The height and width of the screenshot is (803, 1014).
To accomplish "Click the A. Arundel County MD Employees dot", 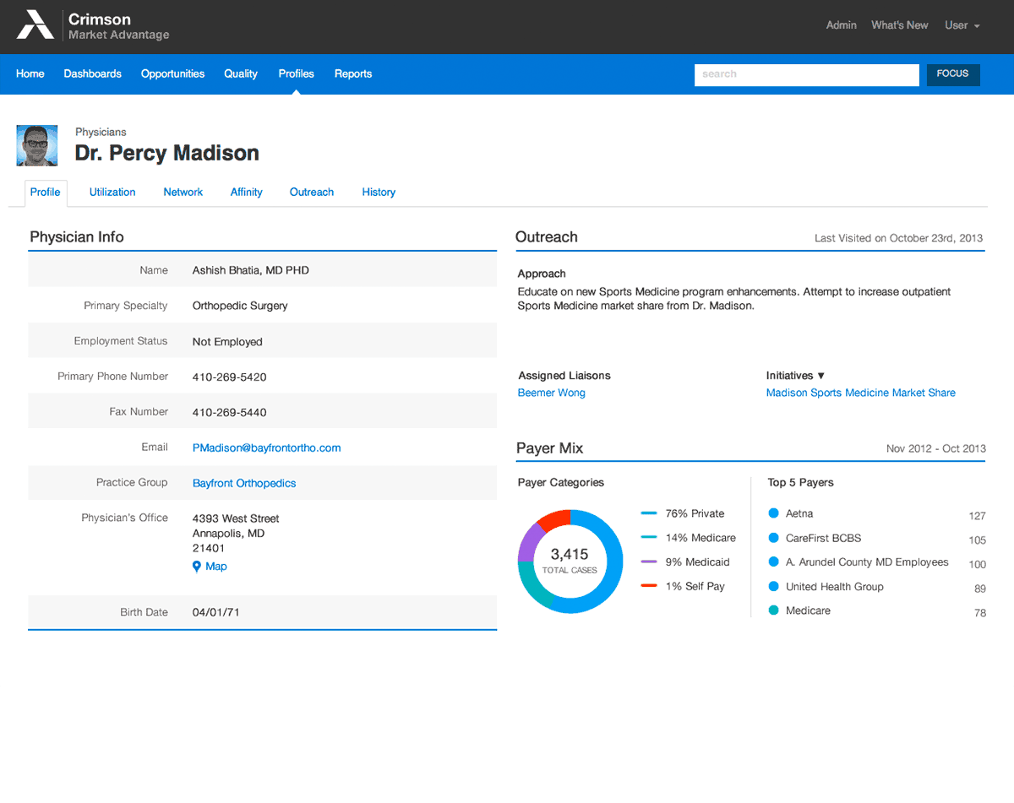I will [x=773, y=562].
